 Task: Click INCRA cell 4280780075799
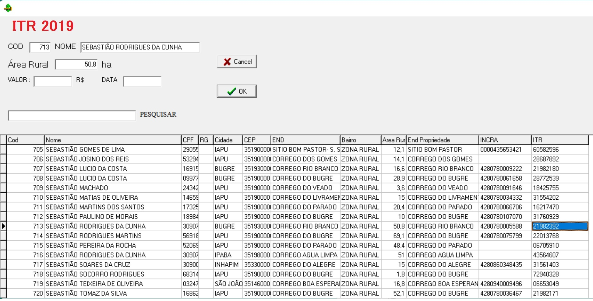tap(501, 236)
